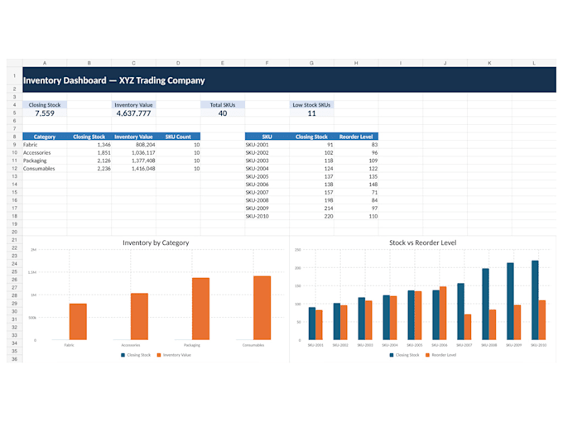563x422 pixels.
Task: Select column L header
Action: coord(534,63)
